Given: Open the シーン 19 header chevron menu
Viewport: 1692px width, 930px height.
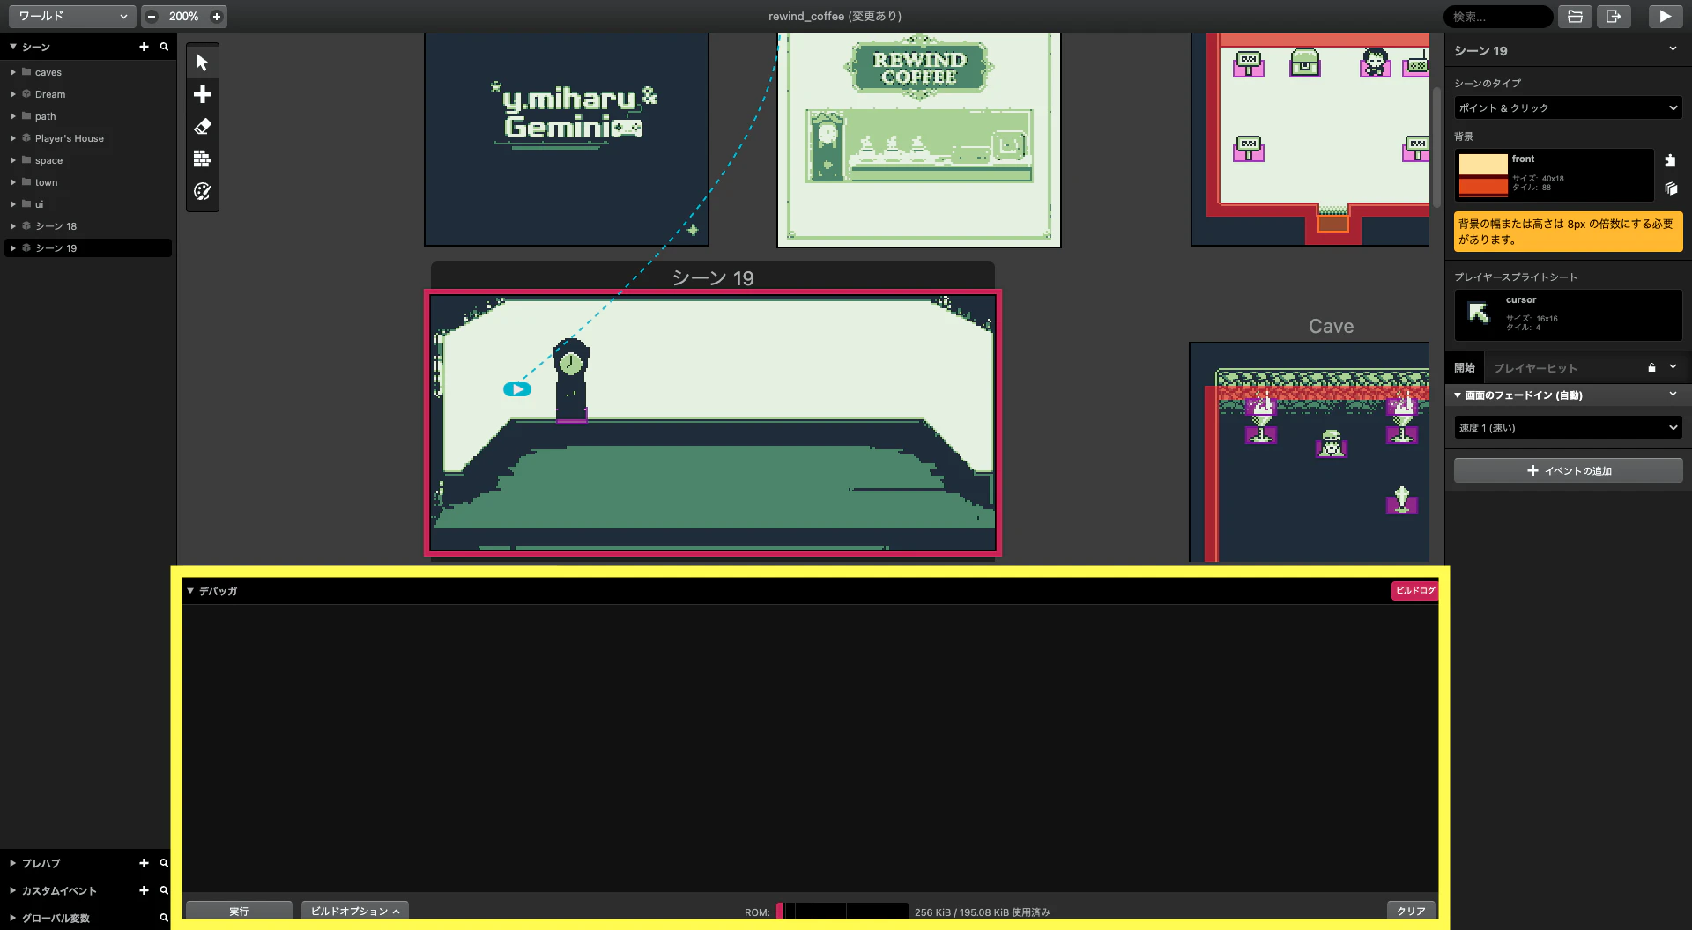Looking at the screenshot, I should click(1673, 49).
